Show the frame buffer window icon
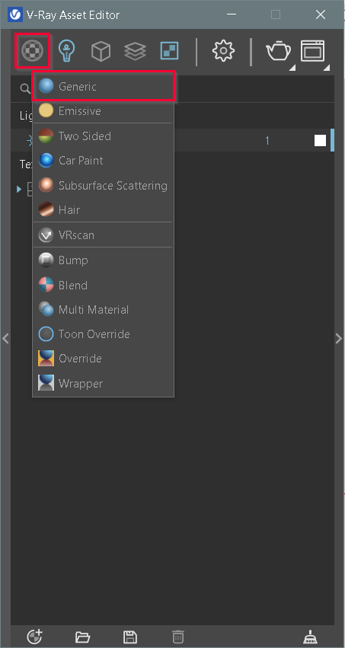The height and width of the screenshot is (648, 345). [x=313, y=51]
